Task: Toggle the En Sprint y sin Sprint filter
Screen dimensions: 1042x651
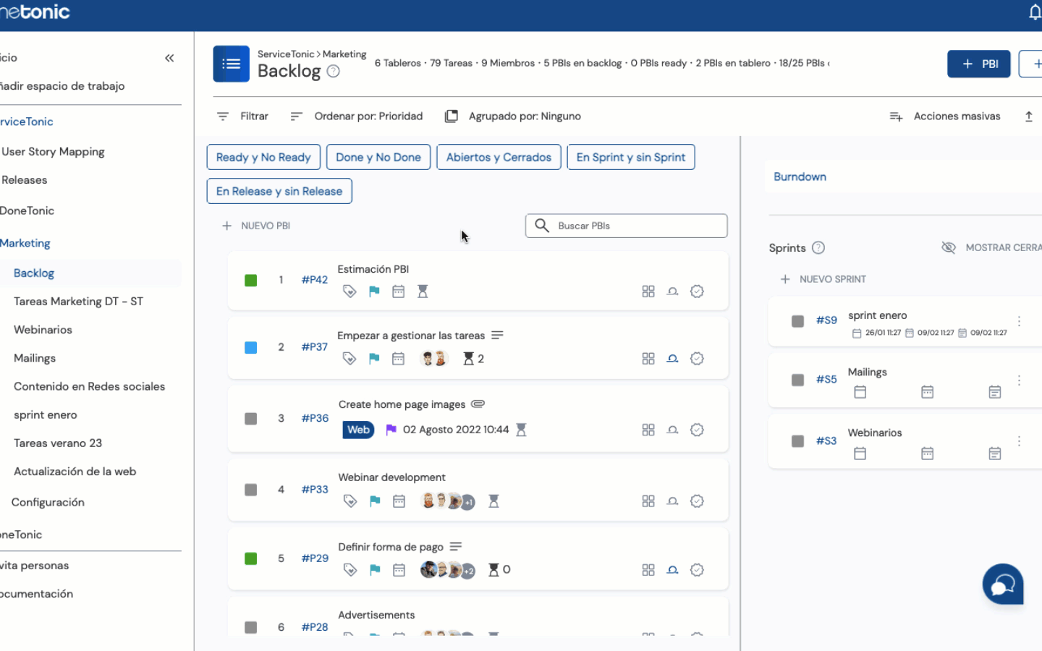Action: pos(630,157)
